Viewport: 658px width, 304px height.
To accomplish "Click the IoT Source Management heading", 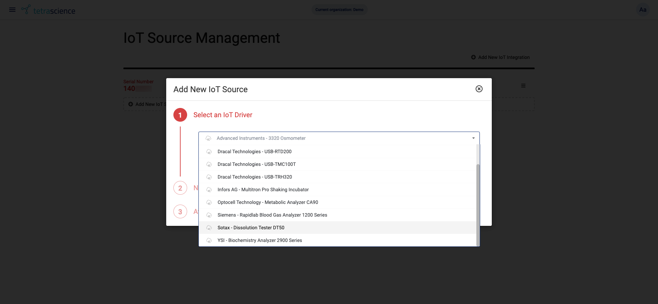I will 202,38.
